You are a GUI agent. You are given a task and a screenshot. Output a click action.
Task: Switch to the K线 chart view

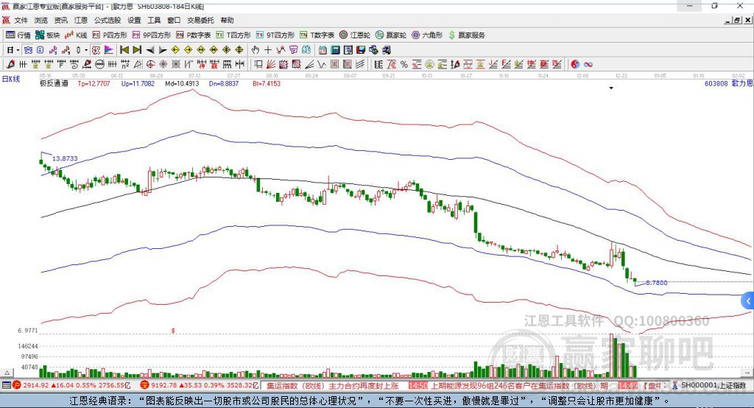(x=76, y=35)
